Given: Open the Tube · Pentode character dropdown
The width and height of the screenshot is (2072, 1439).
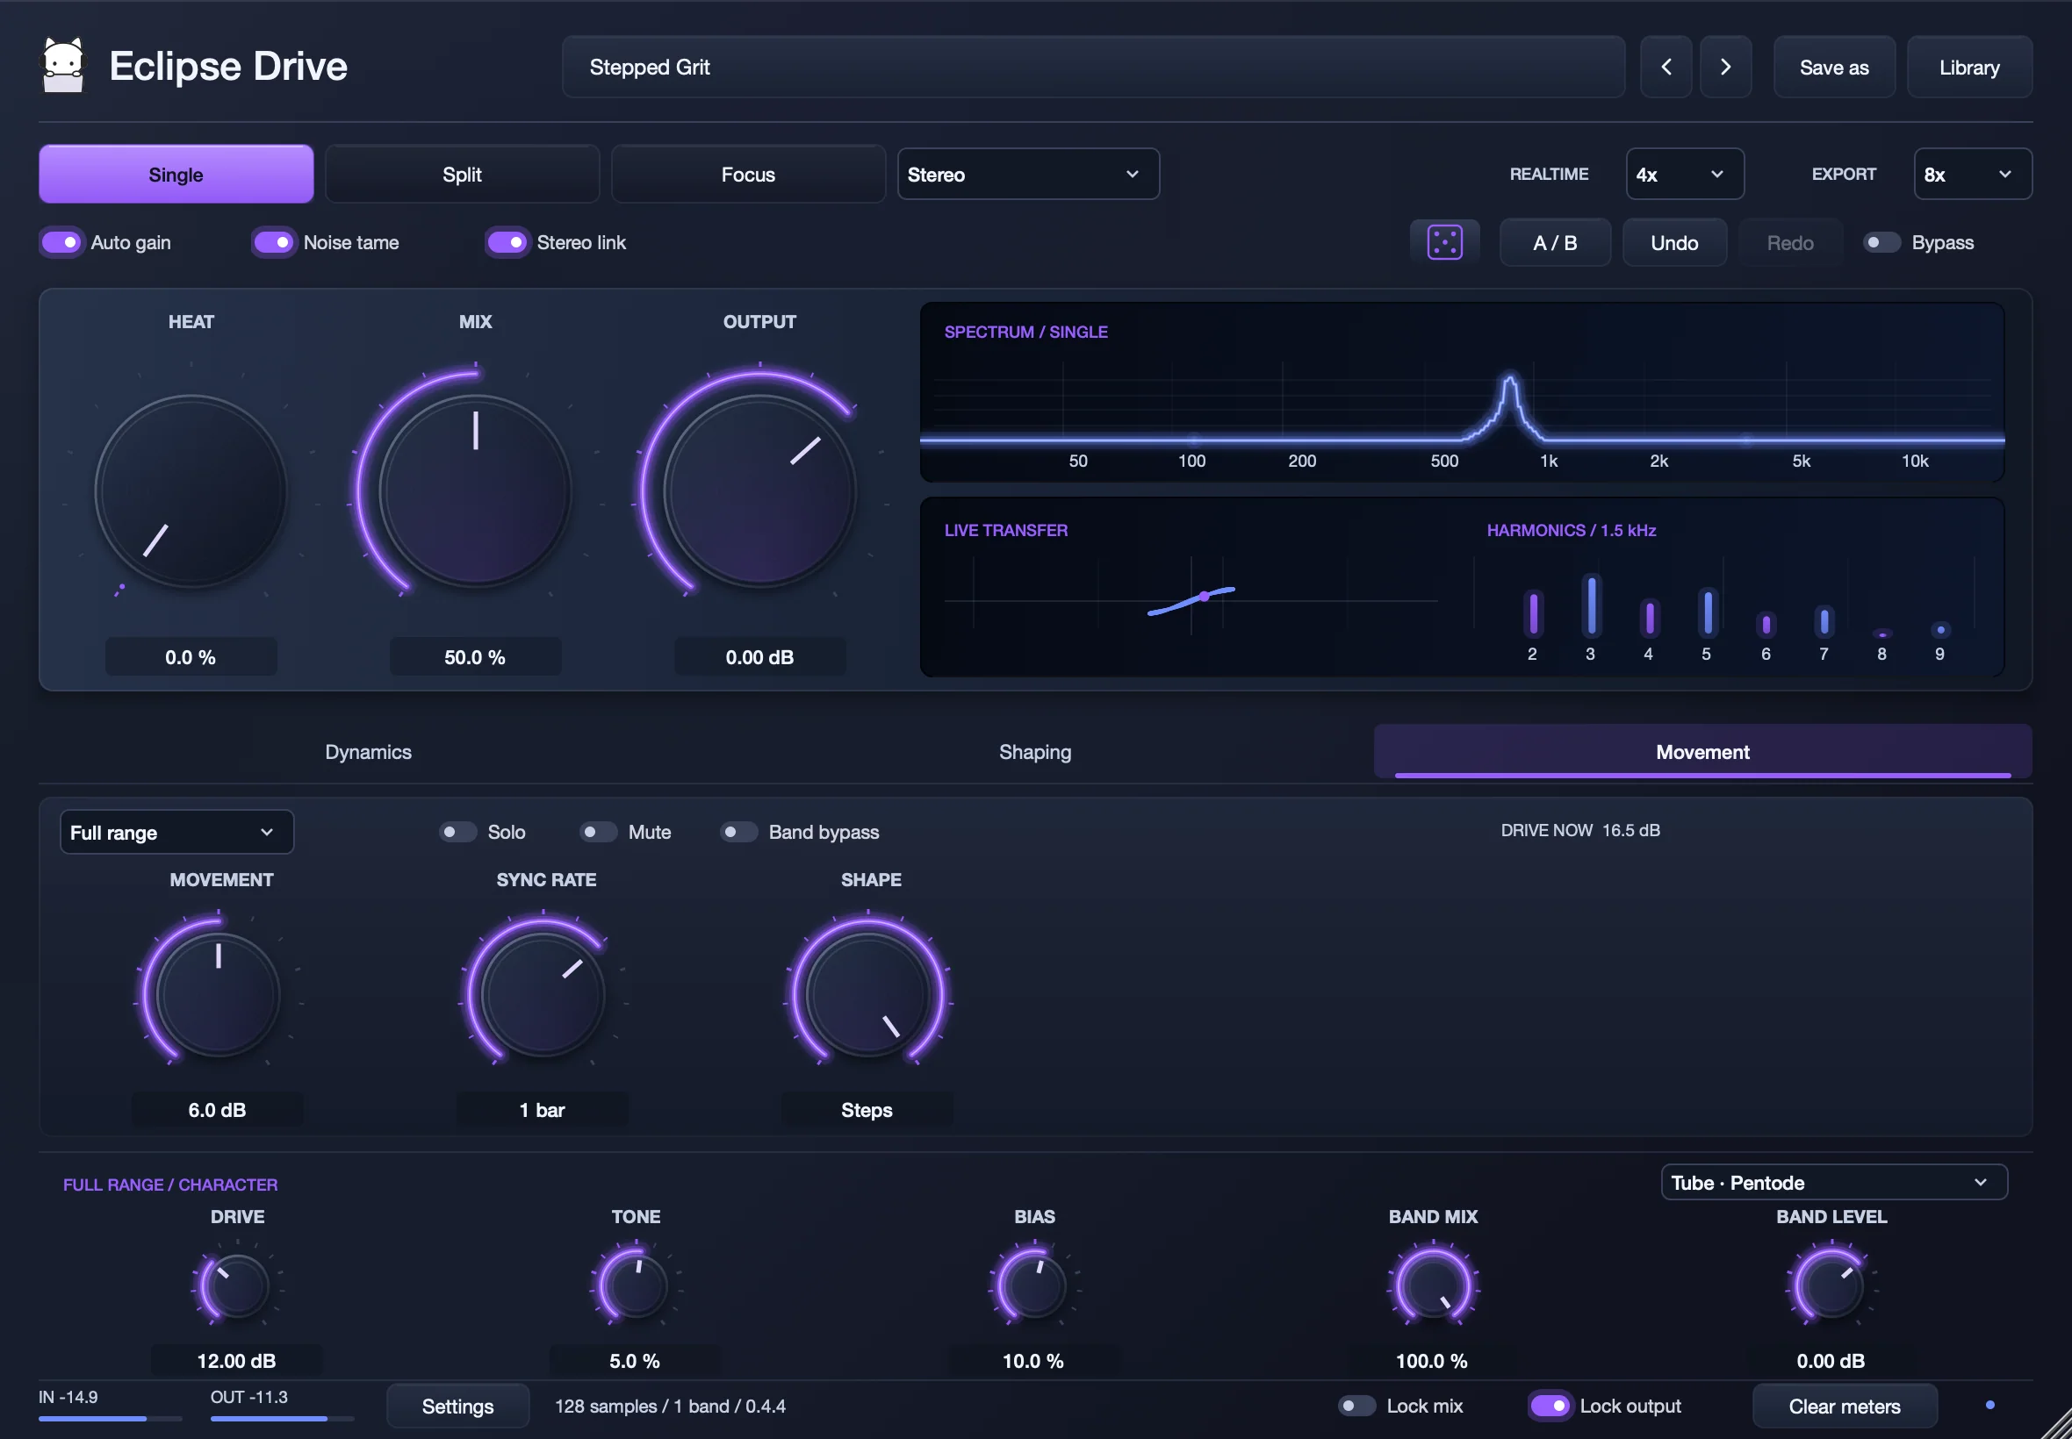Looking at the screenshot, I should 1833,1182.
